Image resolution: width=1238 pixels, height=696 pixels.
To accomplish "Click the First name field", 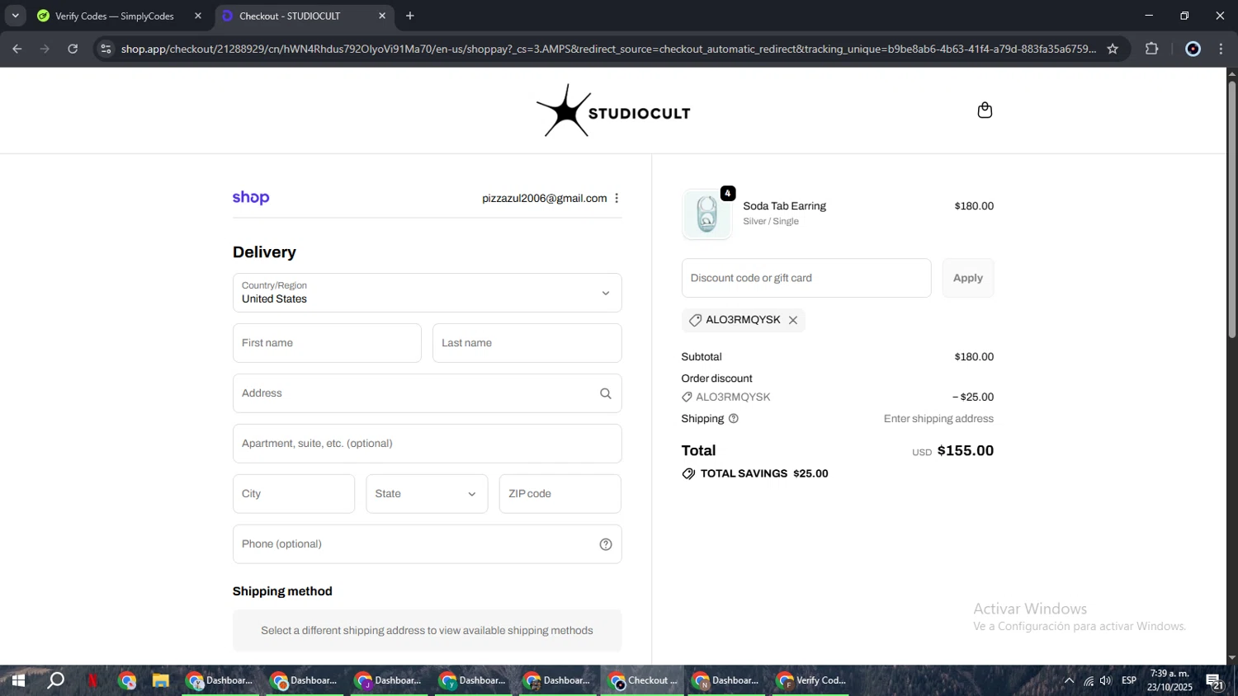I will [x=327, y=343].
